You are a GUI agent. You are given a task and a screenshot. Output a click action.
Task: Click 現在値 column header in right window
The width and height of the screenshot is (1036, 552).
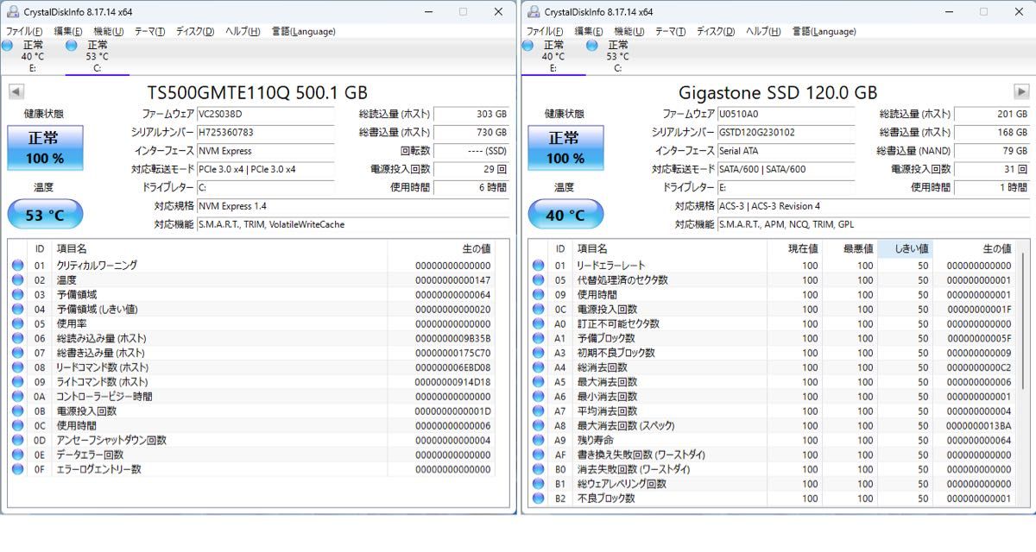(794, 248)
